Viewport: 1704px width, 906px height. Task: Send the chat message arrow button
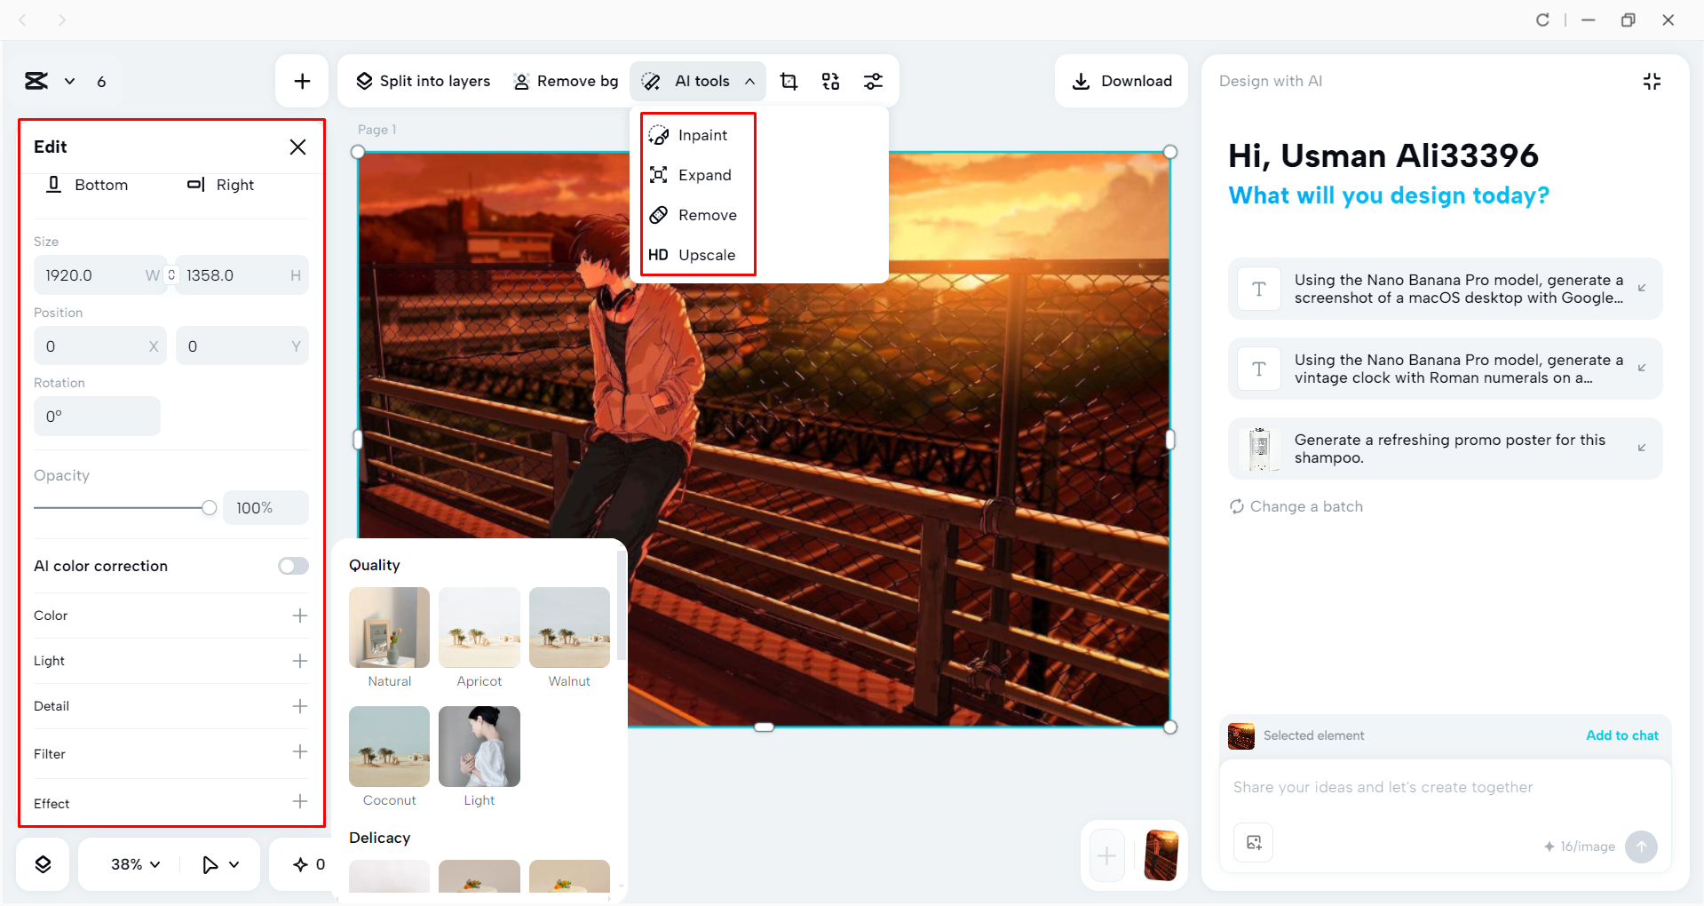click(1642, 846)
